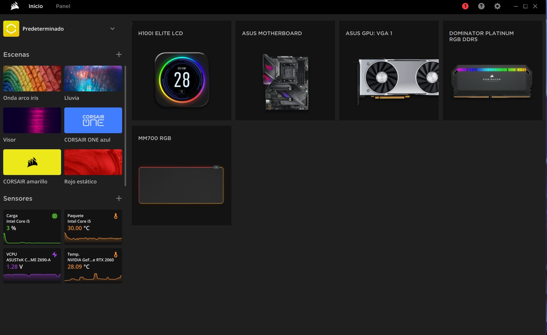This screenshot has width=547, height=335.
Task: Click the 3 % CPU load value
Action: tap(11, 228)
